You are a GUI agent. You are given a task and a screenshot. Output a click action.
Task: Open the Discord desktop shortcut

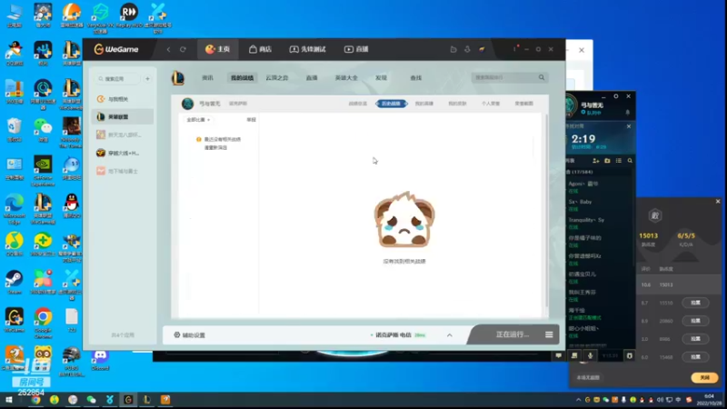point(100,360)
